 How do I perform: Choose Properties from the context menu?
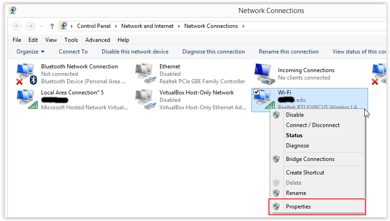298,207
